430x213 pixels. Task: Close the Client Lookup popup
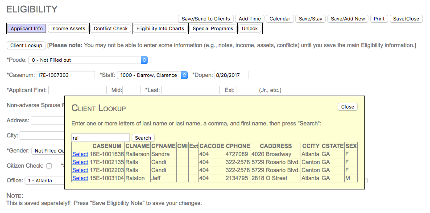[x=347, y=107]
